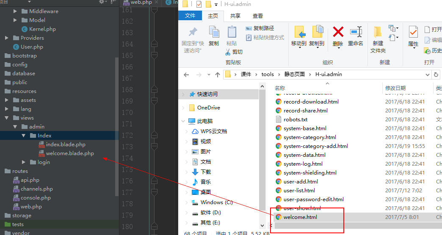Click the Cut (剪切) scissors icon
This screenshot has height=235, width=442.
(228, 52)
